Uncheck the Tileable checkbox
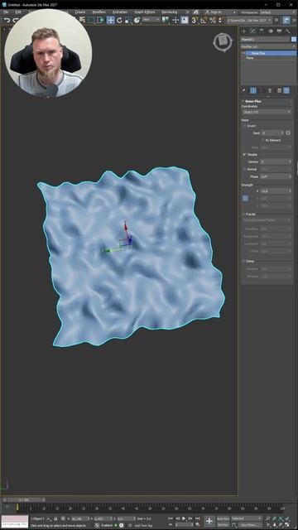 245,155
